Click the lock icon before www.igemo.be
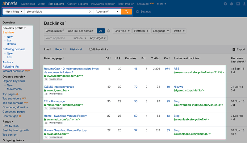Viewport: 247px width, 143px height. click(x=45, y=90)
